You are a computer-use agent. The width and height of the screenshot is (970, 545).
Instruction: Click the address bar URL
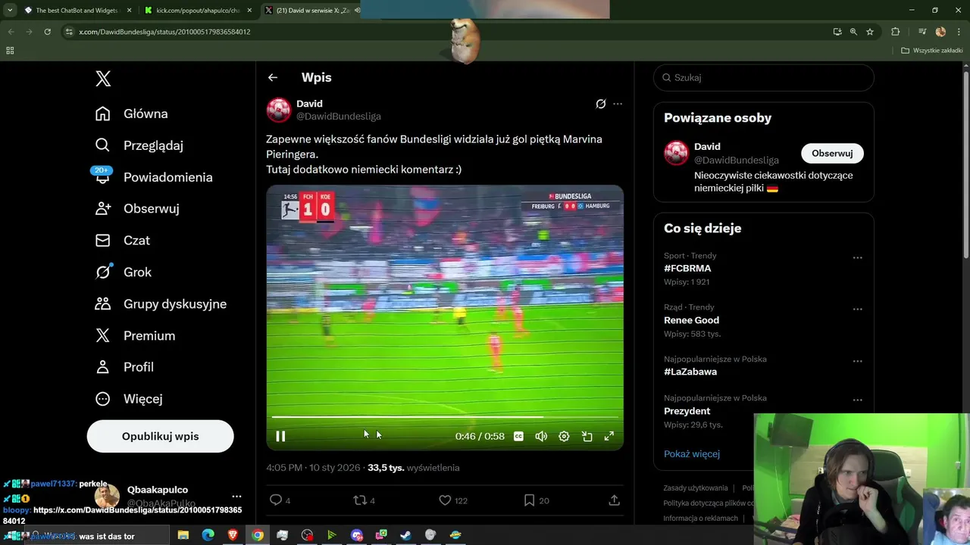[164, 32]
